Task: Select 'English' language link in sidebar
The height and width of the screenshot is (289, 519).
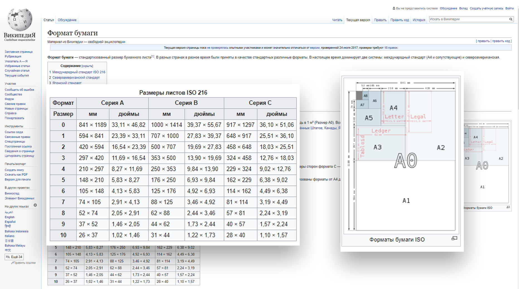Action: (x=9, y=217)
